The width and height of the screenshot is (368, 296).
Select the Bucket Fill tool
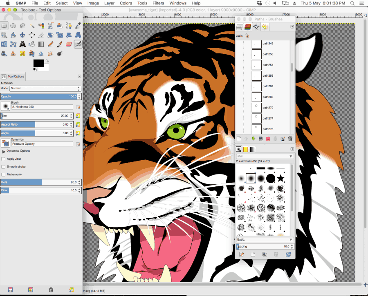click(x=32, y=44)
